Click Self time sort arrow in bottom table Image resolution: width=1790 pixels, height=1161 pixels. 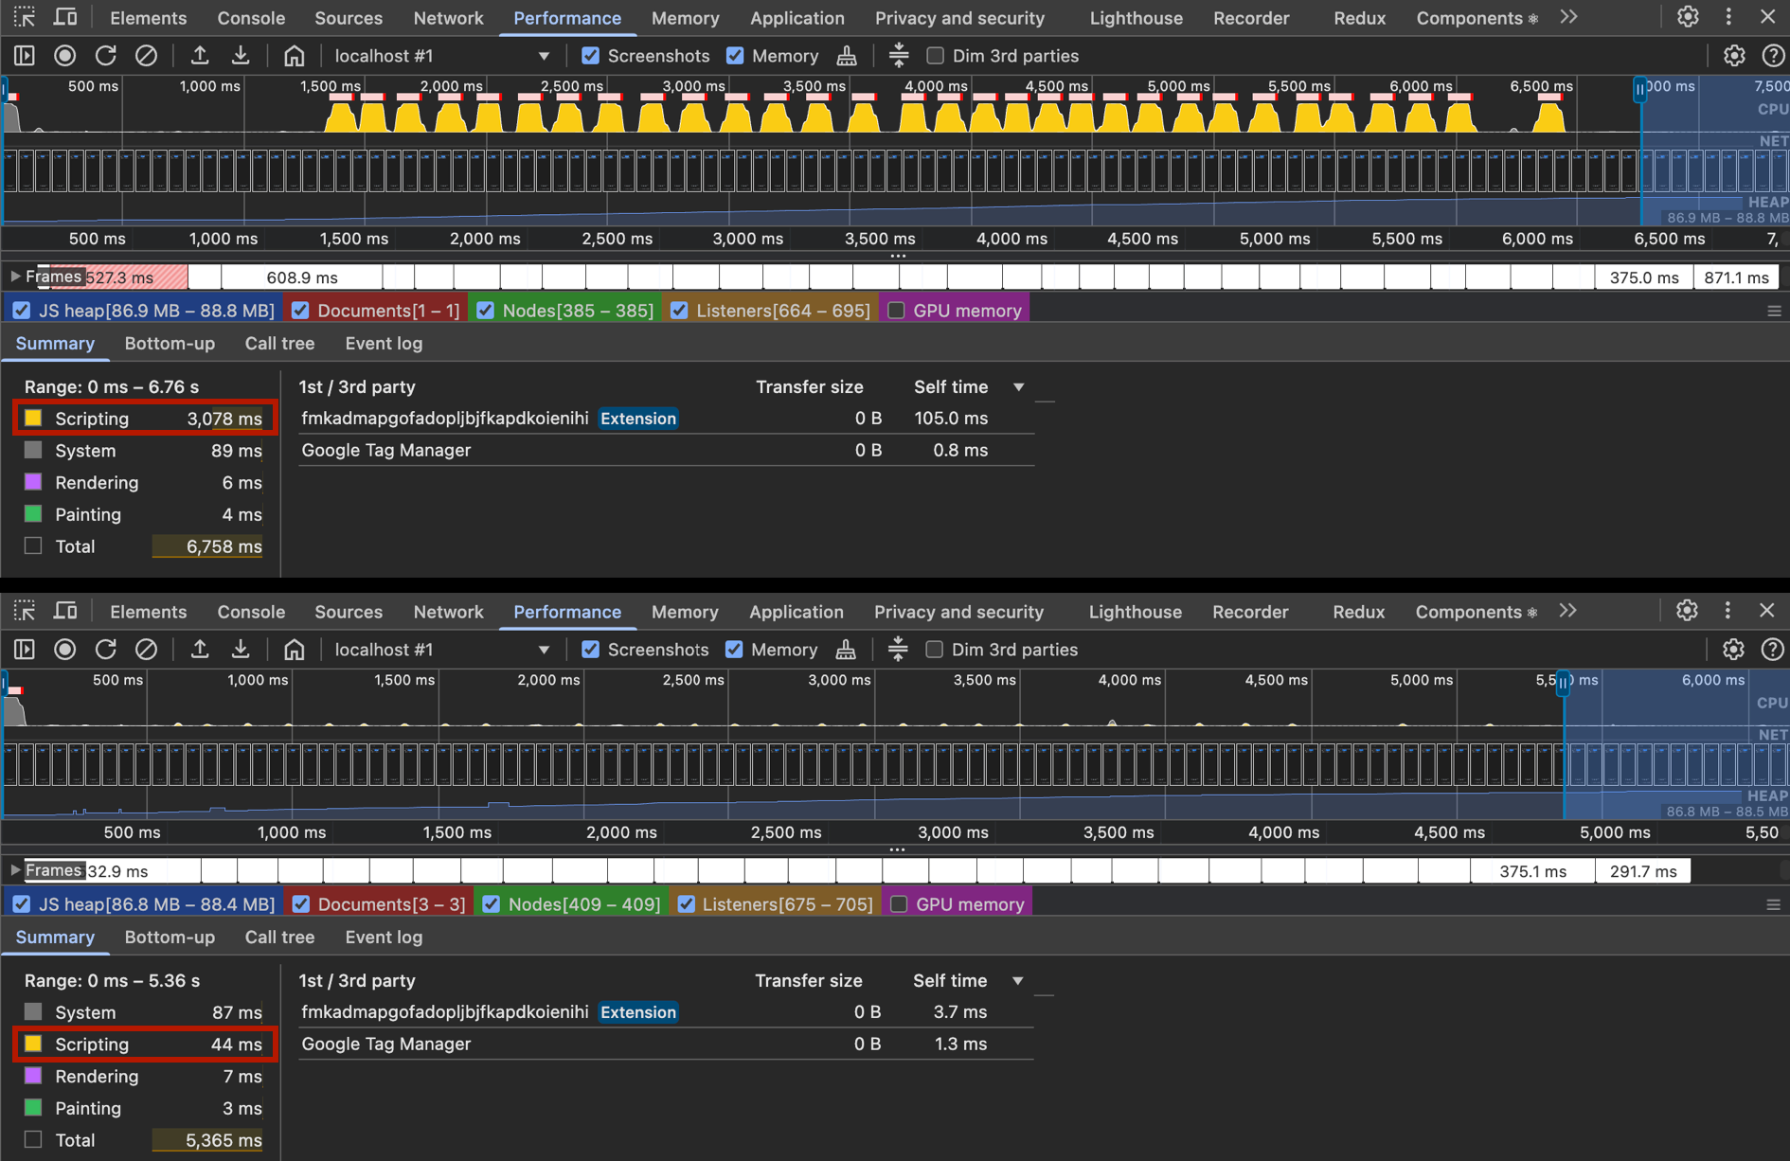coord(1018,980)
